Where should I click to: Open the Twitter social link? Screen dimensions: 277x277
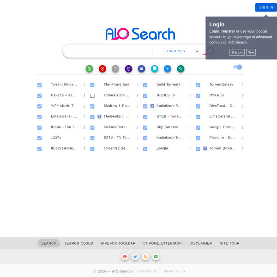(135, 257)
